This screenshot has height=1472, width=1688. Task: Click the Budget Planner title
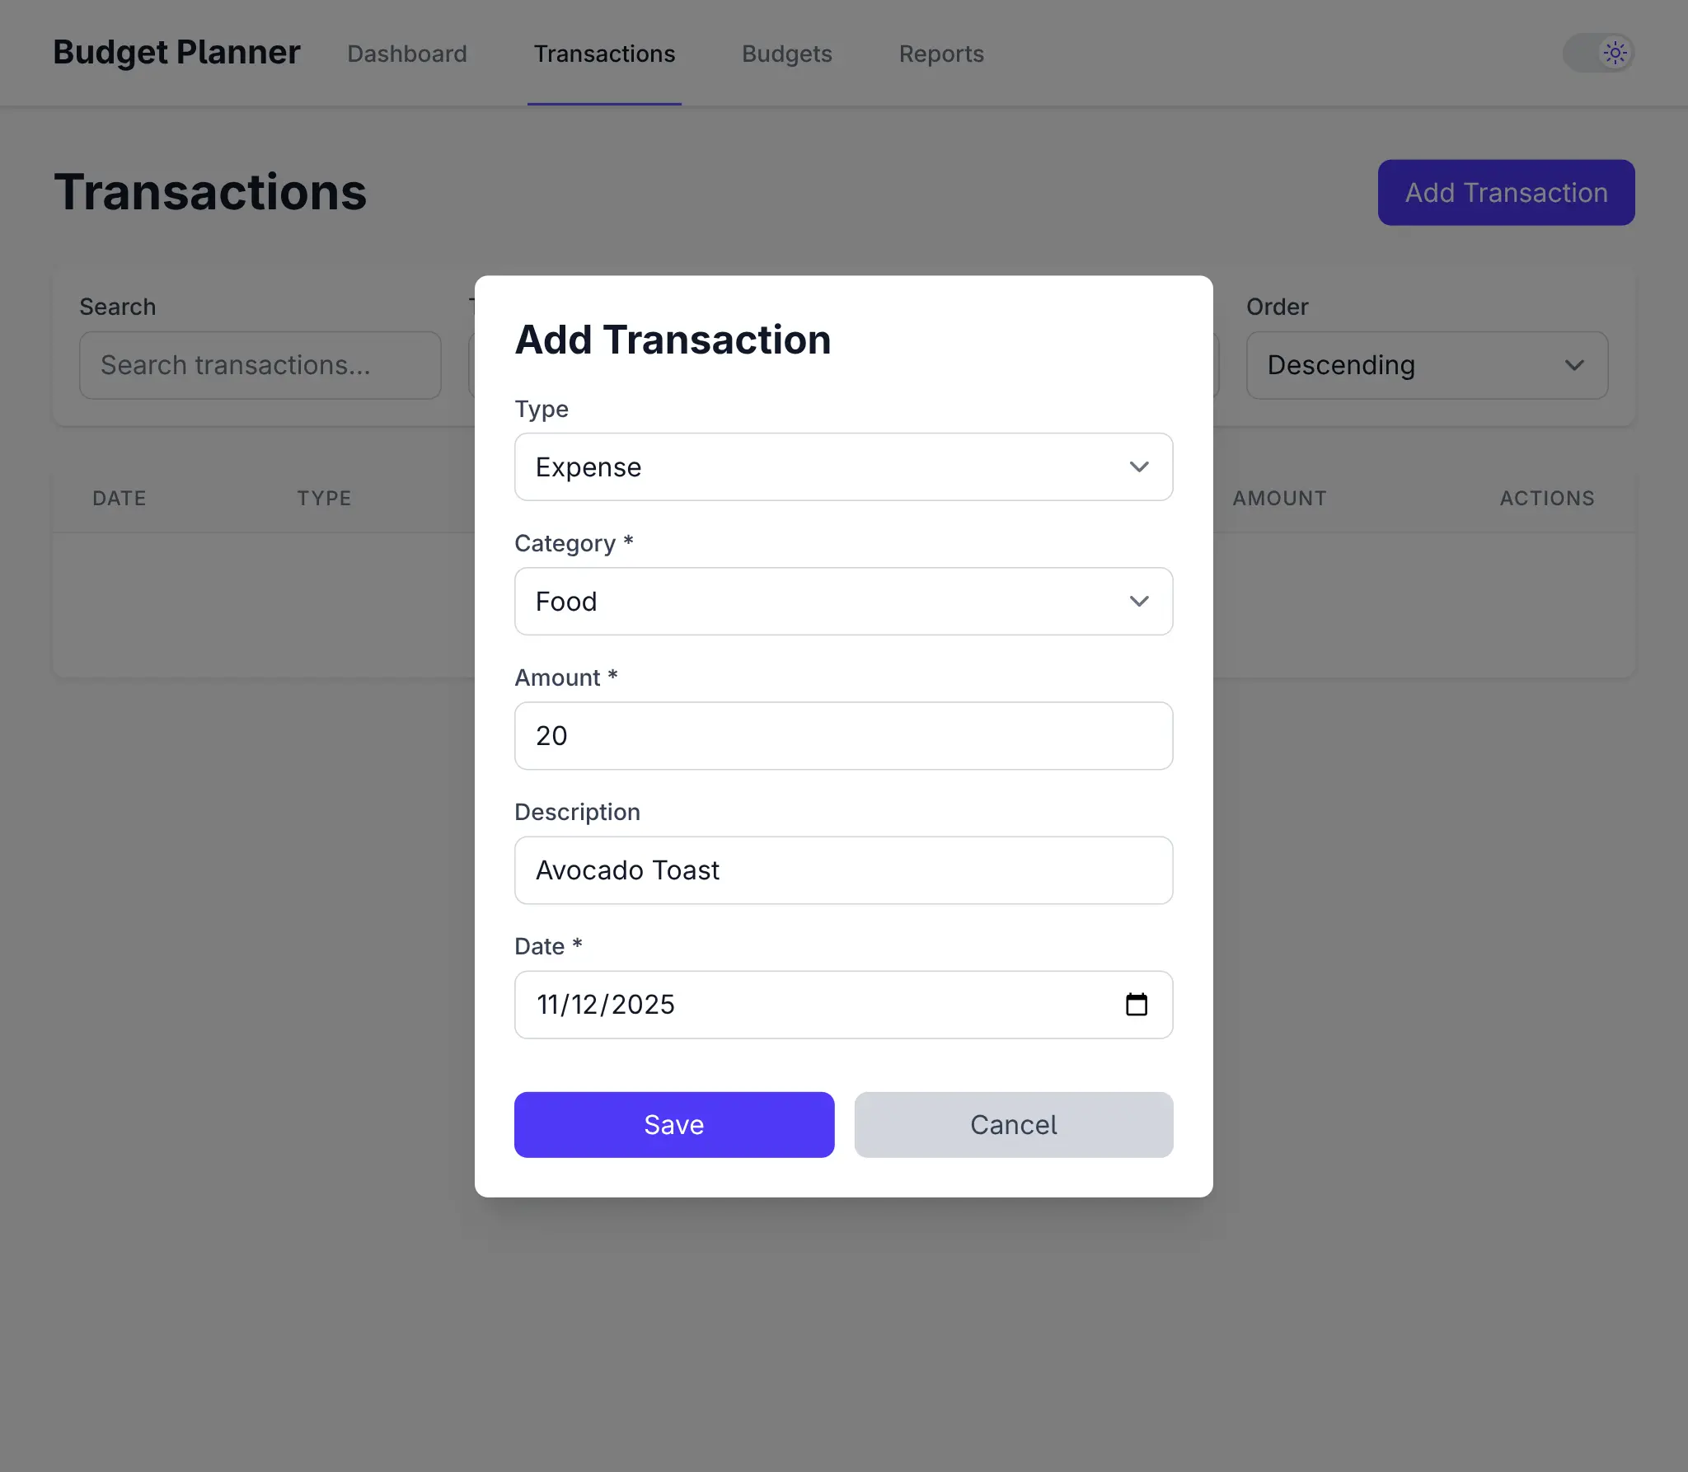176,52
